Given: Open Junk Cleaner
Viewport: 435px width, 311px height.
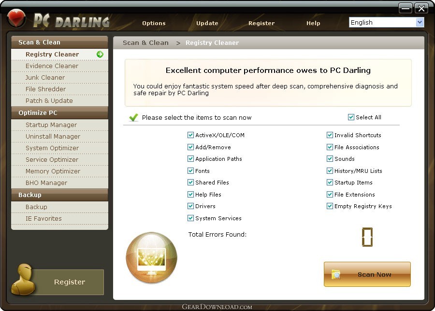Looking at the screenshot, I should (59, 78).
